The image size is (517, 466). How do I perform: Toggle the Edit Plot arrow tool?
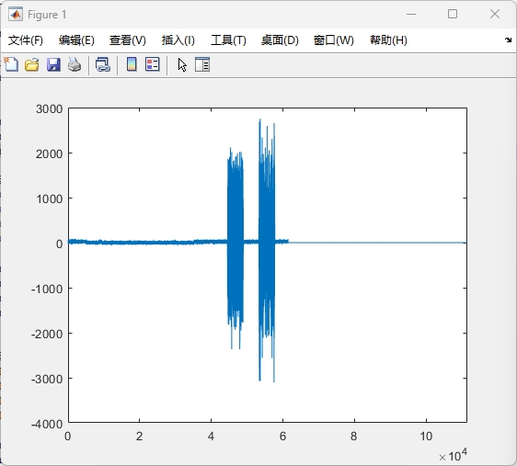182,64
